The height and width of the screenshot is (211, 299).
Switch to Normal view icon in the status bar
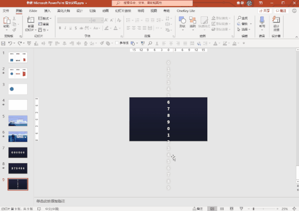(x=212, y=209)
